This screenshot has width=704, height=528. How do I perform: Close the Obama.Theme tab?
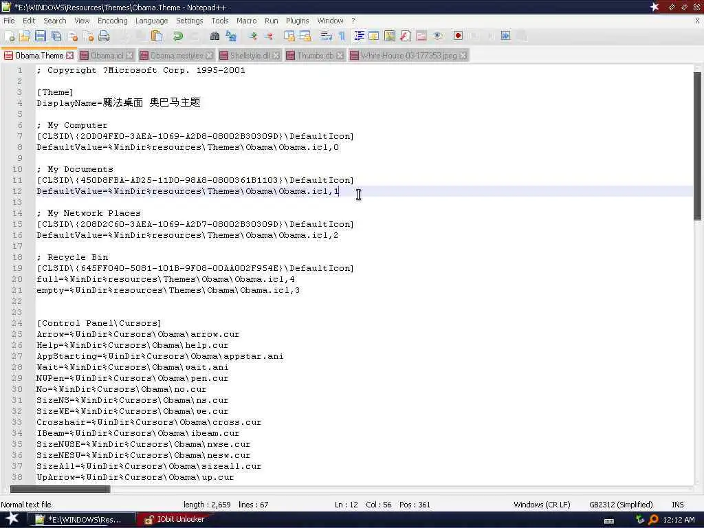[x=69, y=55]
